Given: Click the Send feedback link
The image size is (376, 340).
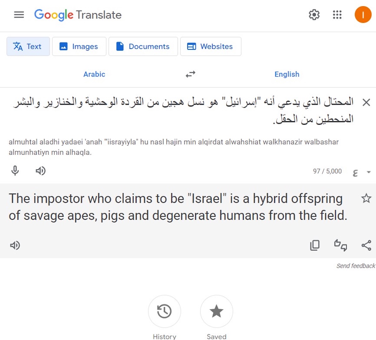Looking at the screenshot, I should [x=356, y=266].
